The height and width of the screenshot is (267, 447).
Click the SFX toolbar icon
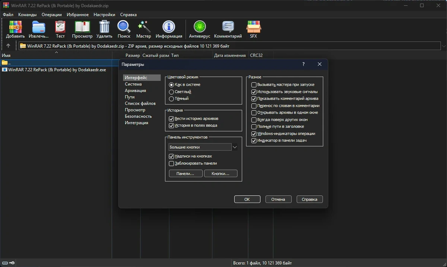[253, 29]
